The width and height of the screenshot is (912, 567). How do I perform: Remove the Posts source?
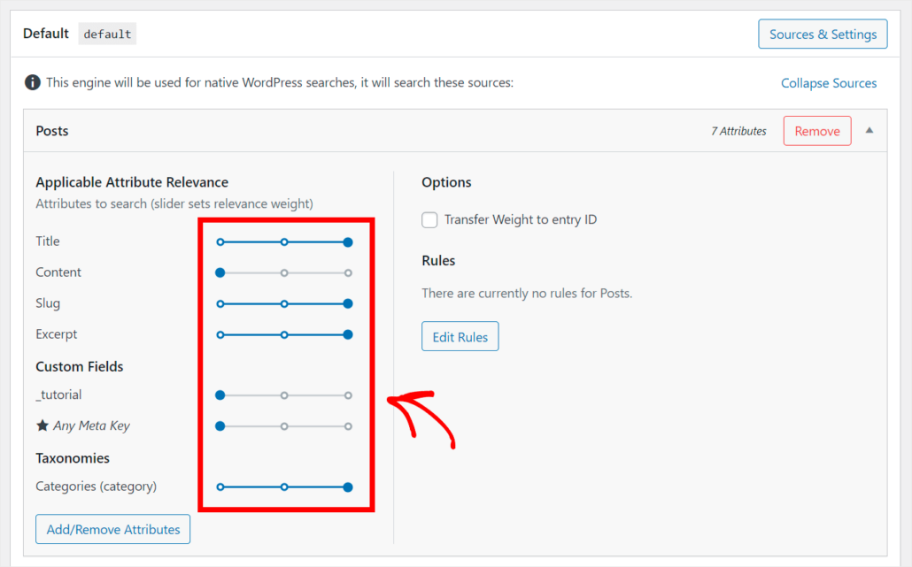point(816,130)
